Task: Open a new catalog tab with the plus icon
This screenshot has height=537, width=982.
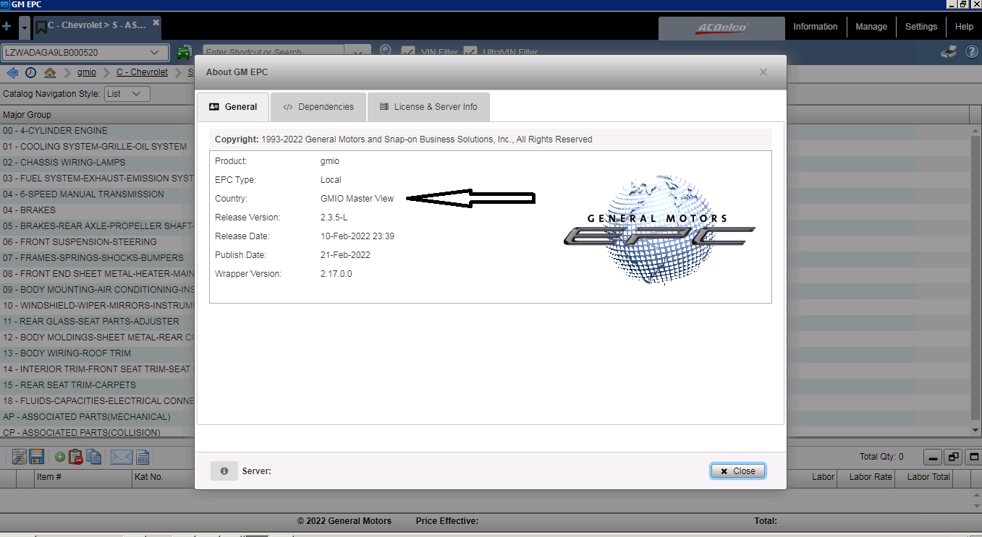Action: click(7, 27)
